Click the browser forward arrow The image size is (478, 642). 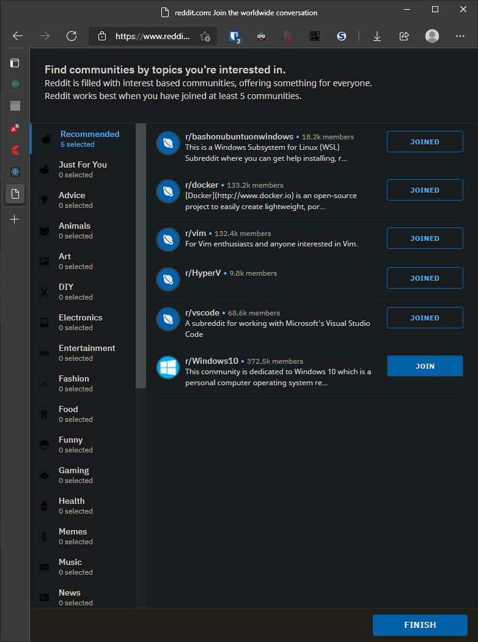(44, 36)
